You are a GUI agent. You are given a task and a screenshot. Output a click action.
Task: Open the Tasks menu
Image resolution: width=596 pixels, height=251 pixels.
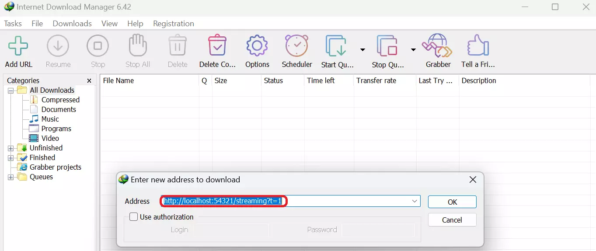pos(13,24)
